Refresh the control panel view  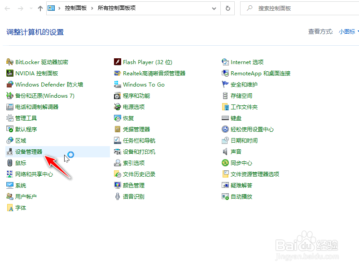[228, 9]
